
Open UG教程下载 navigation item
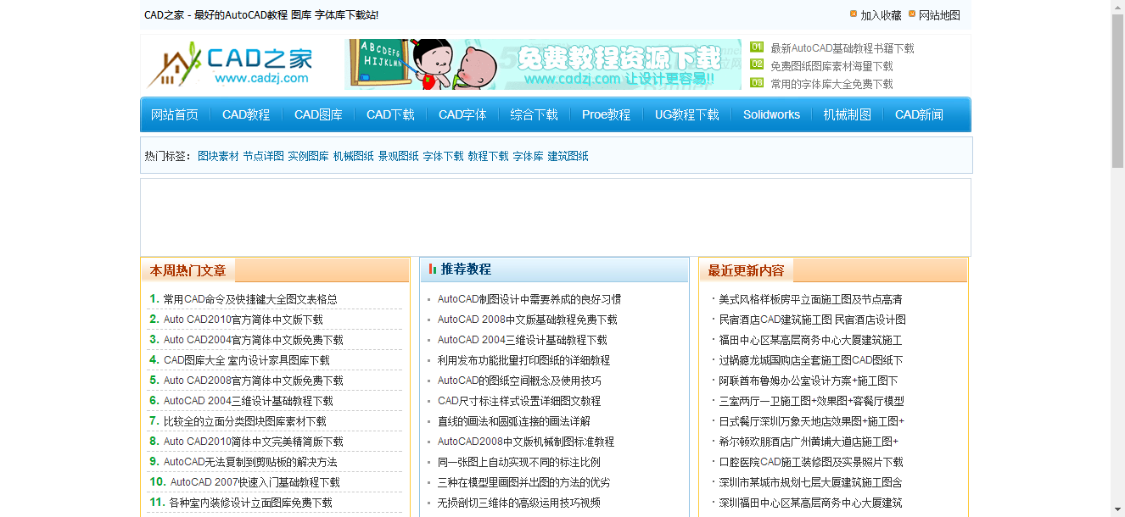[x=686, y=114]
